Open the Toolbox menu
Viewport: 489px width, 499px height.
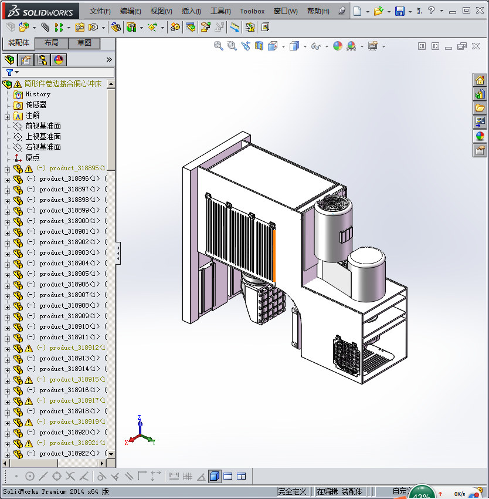coord(252,11)
